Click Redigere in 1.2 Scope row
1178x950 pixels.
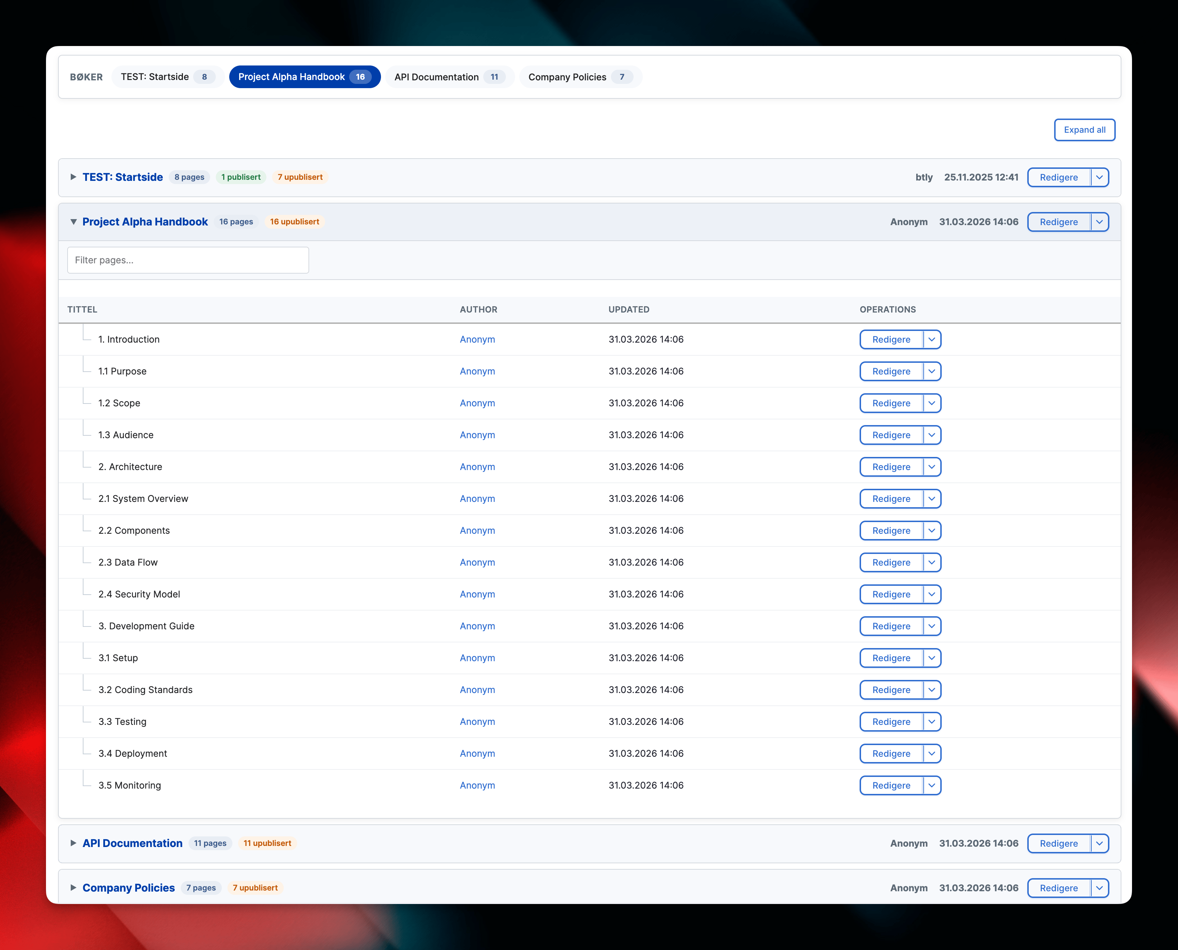(x=891, y=403)
